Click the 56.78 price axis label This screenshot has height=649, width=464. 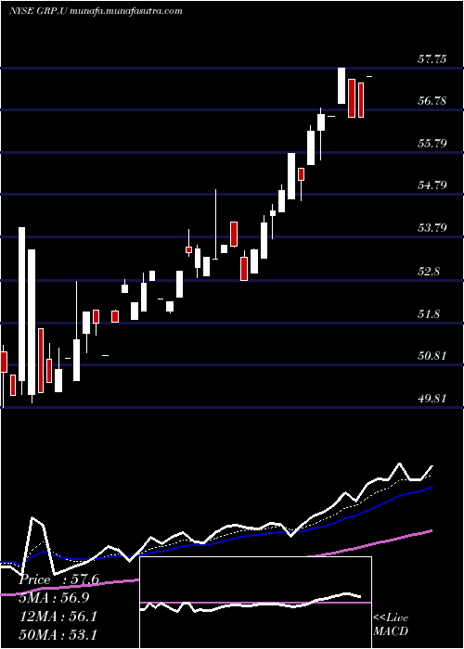[x=432, y=101]
